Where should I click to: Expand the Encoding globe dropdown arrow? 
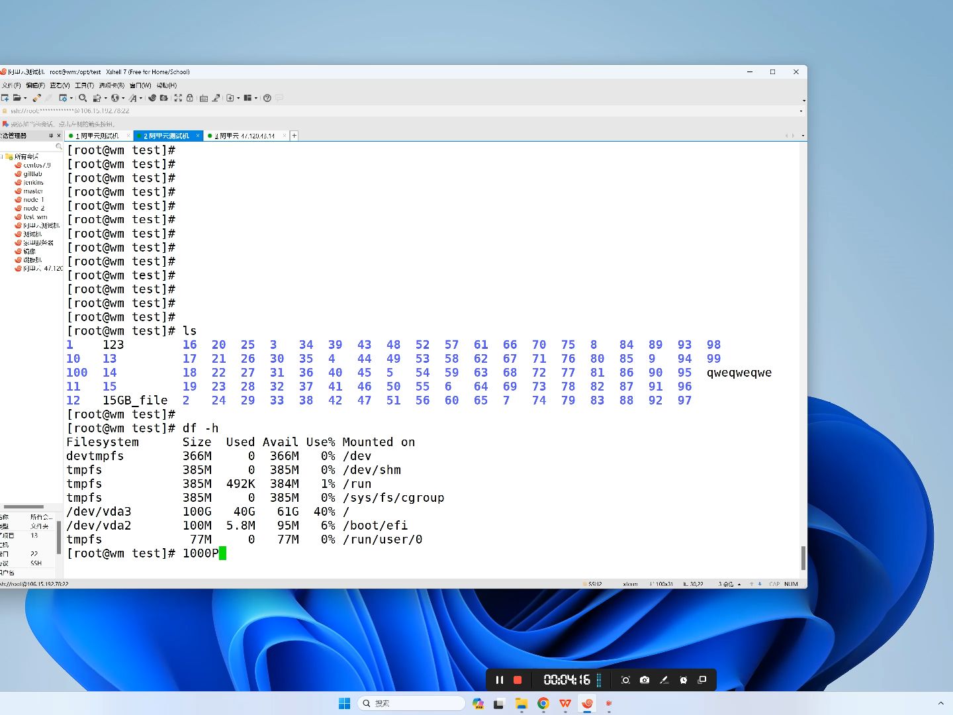coord(124,98)
